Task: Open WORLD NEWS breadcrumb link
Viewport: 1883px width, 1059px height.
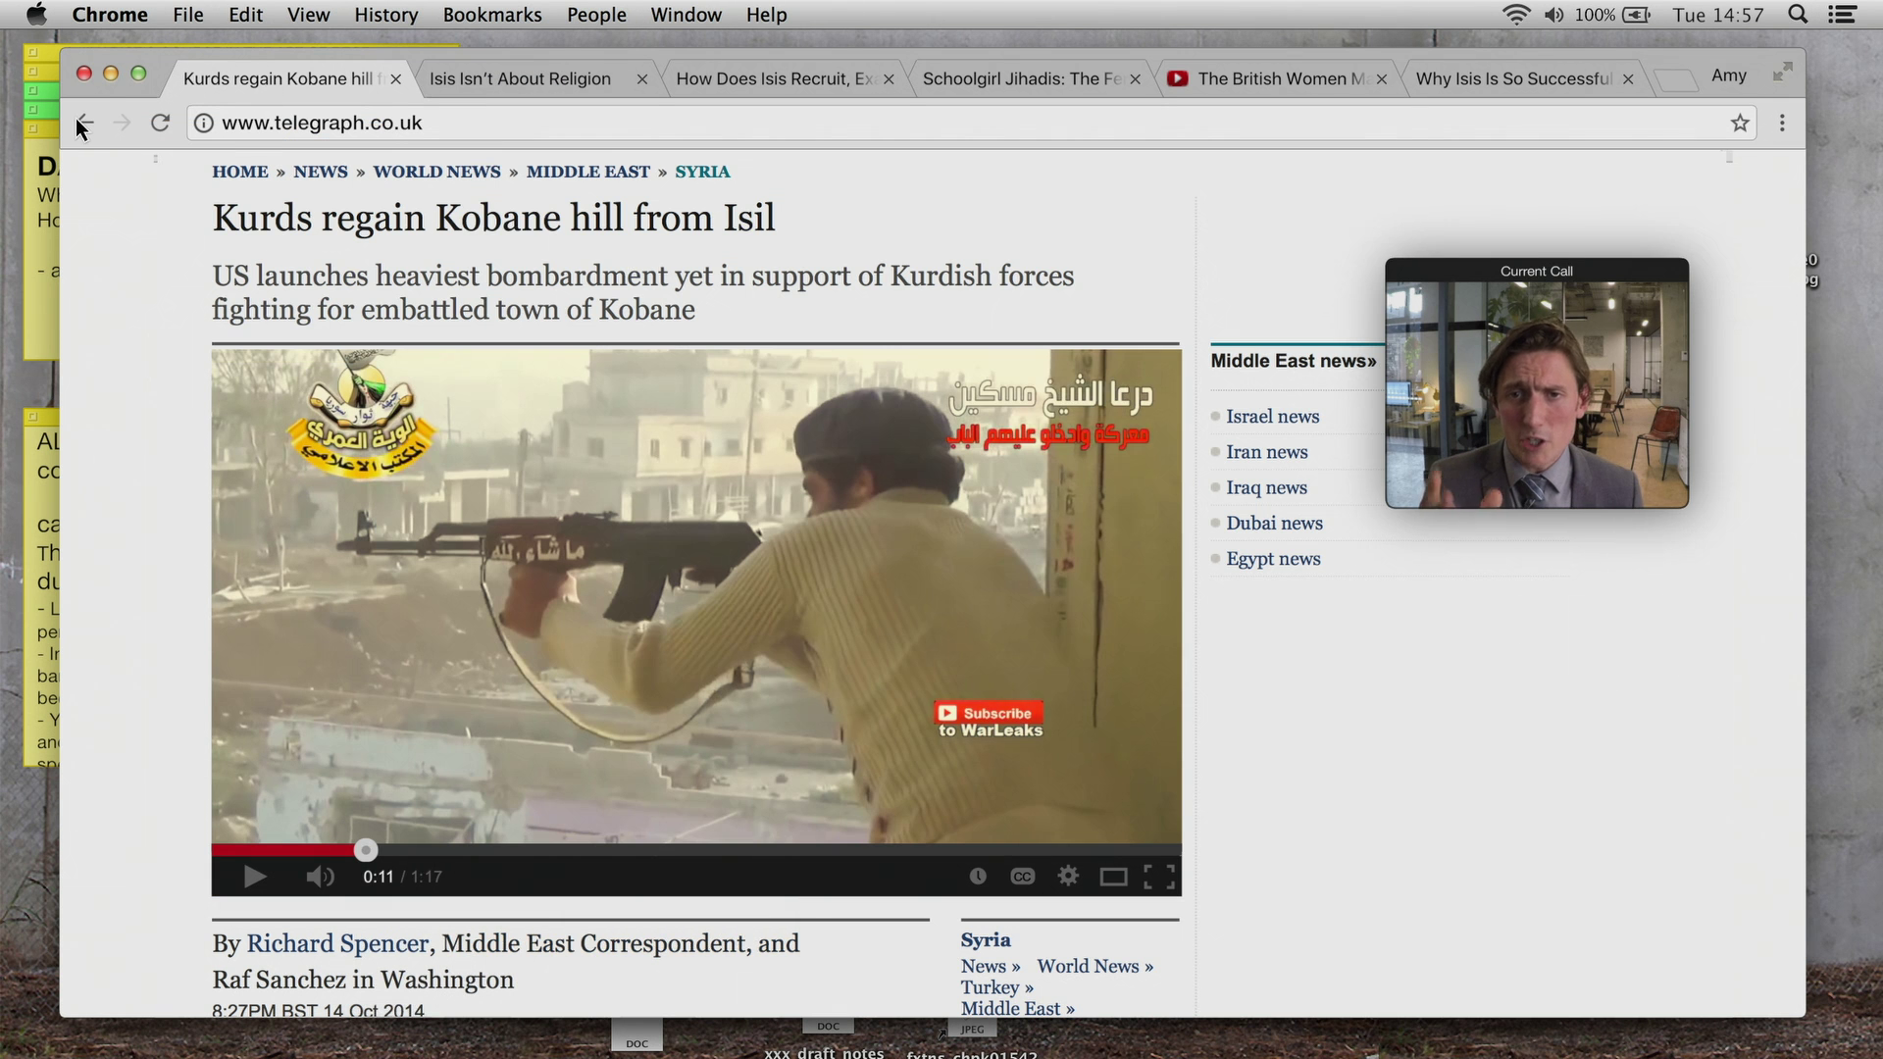Action: point(436,172)
